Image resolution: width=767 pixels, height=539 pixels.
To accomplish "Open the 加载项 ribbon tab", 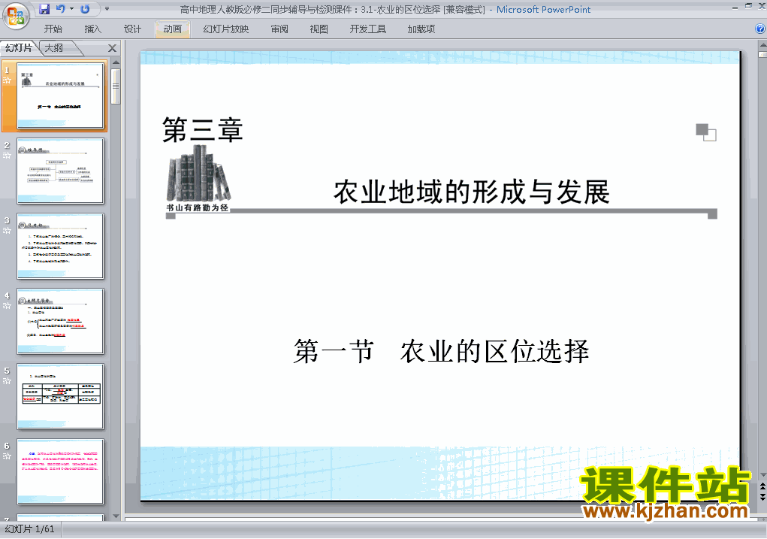I will (x=421, y=29).
